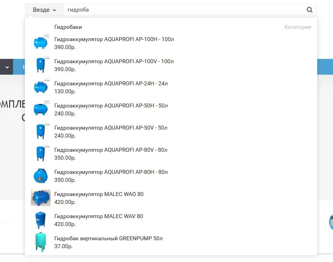Click the Категория label beside Гидробаки
Screen dimensions: 333x262
point(297,27)
